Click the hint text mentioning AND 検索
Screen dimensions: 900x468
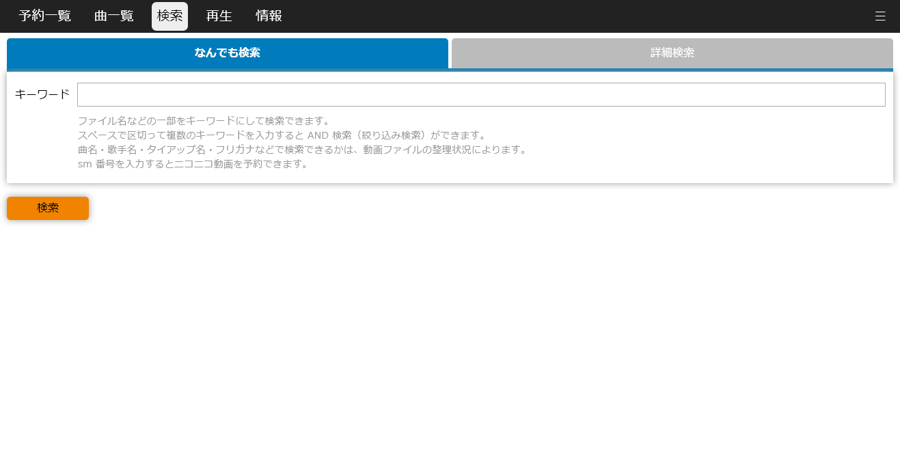point(284,135)
